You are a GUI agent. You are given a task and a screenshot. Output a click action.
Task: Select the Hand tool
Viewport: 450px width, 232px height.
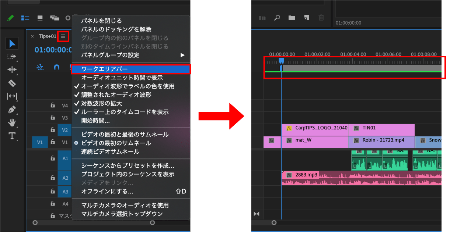[x=12, y=123]
